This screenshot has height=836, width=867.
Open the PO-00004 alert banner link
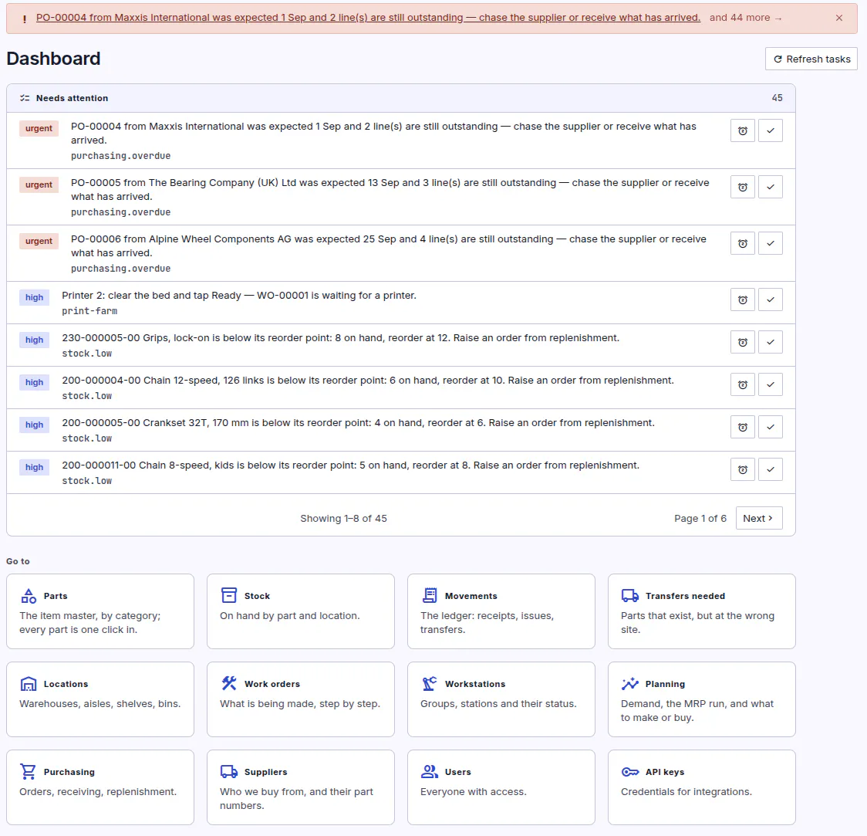[x=368, y=18]
